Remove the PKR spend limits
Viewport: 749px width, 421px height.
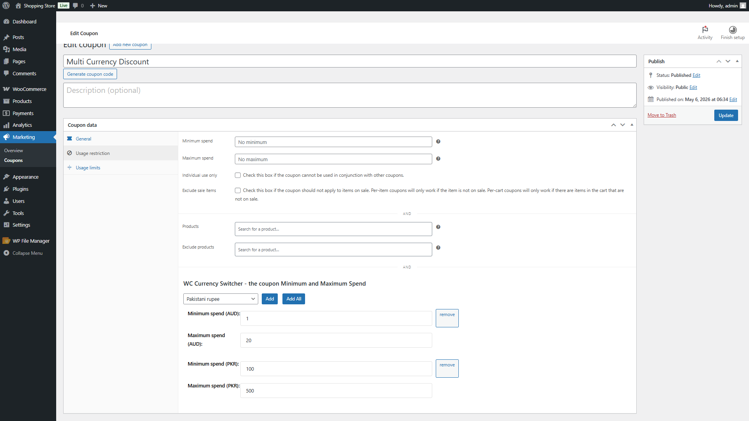click(x=447, y=368)
